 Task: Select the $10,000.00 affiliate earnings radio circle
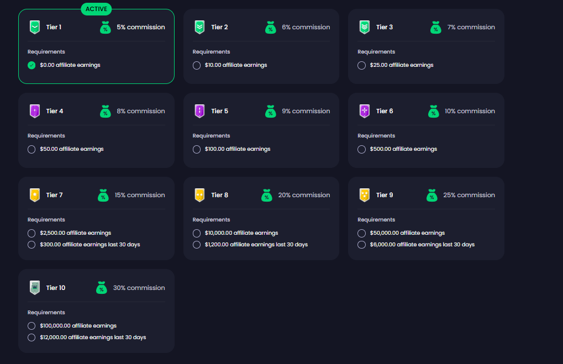pyautogui.click(x=196, y=233)
